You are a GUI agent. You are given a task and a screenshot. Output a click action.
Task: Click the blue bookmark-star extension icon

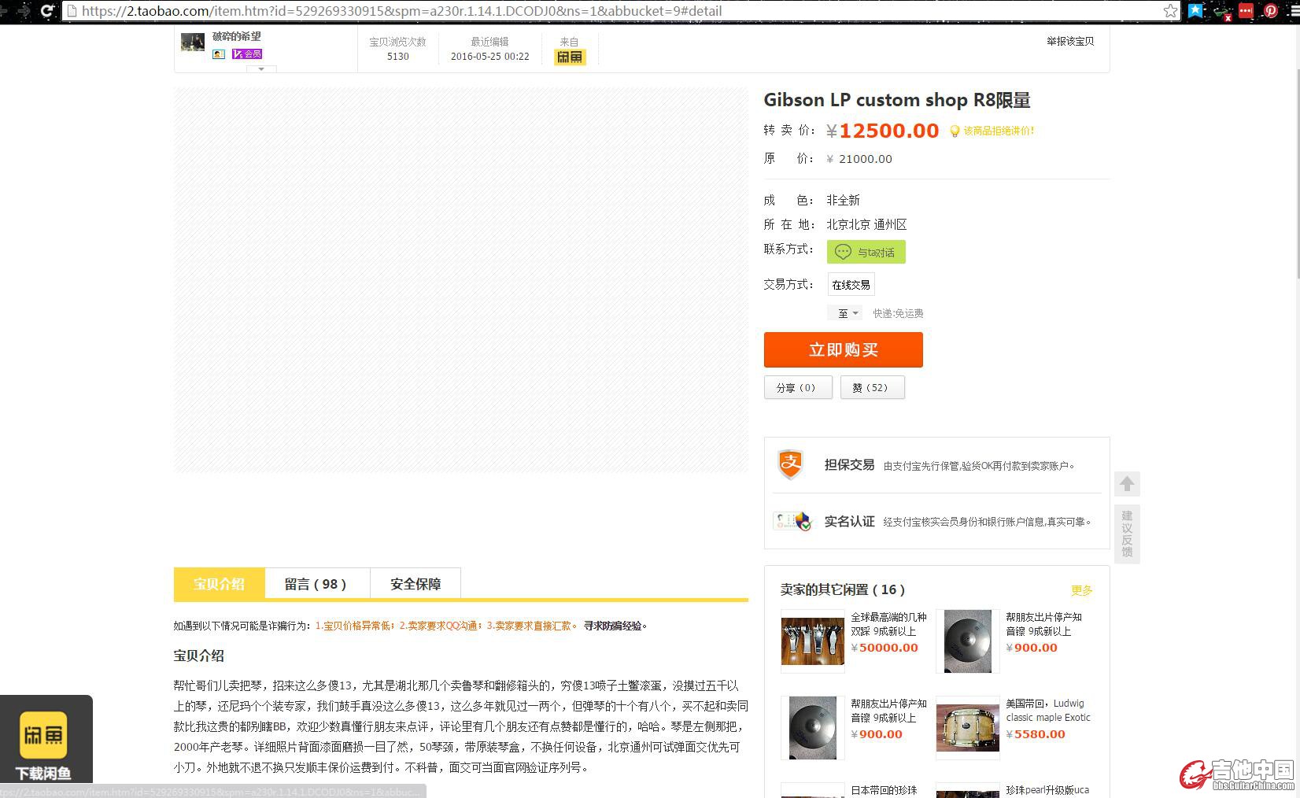pos(1196,11)
